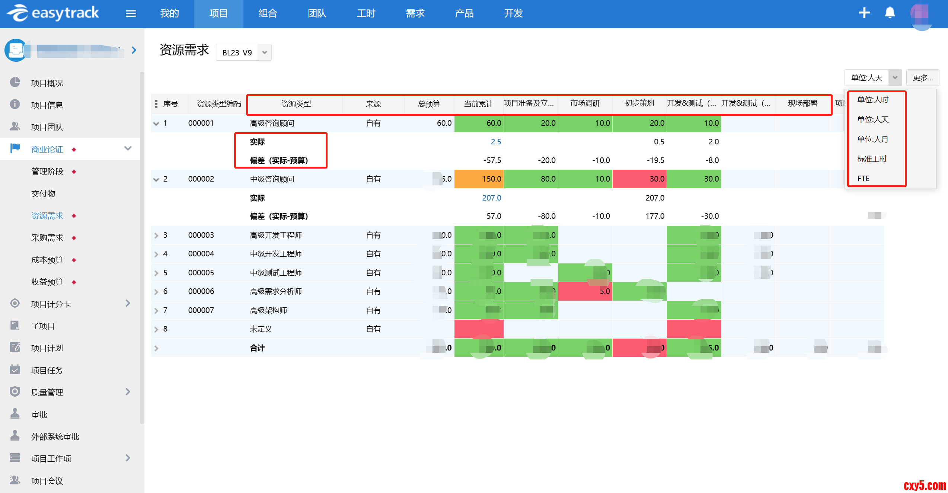The height and width of the screenshot is (493, 948).
Task: Click the 项目概况 pie chart icon
Action: point(15,83)
